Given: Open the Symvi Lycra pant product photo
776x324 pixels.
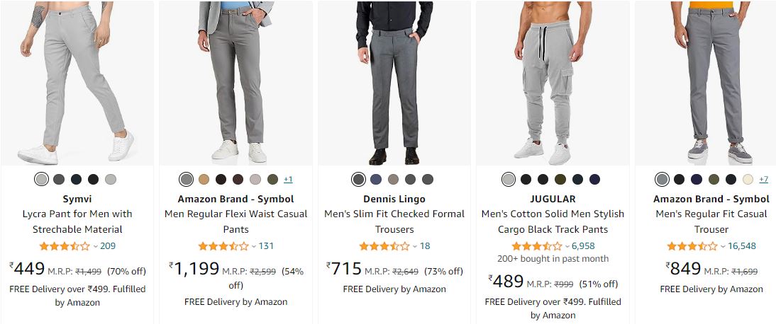Looking at the screenshot, I should [x=77, y=83].
